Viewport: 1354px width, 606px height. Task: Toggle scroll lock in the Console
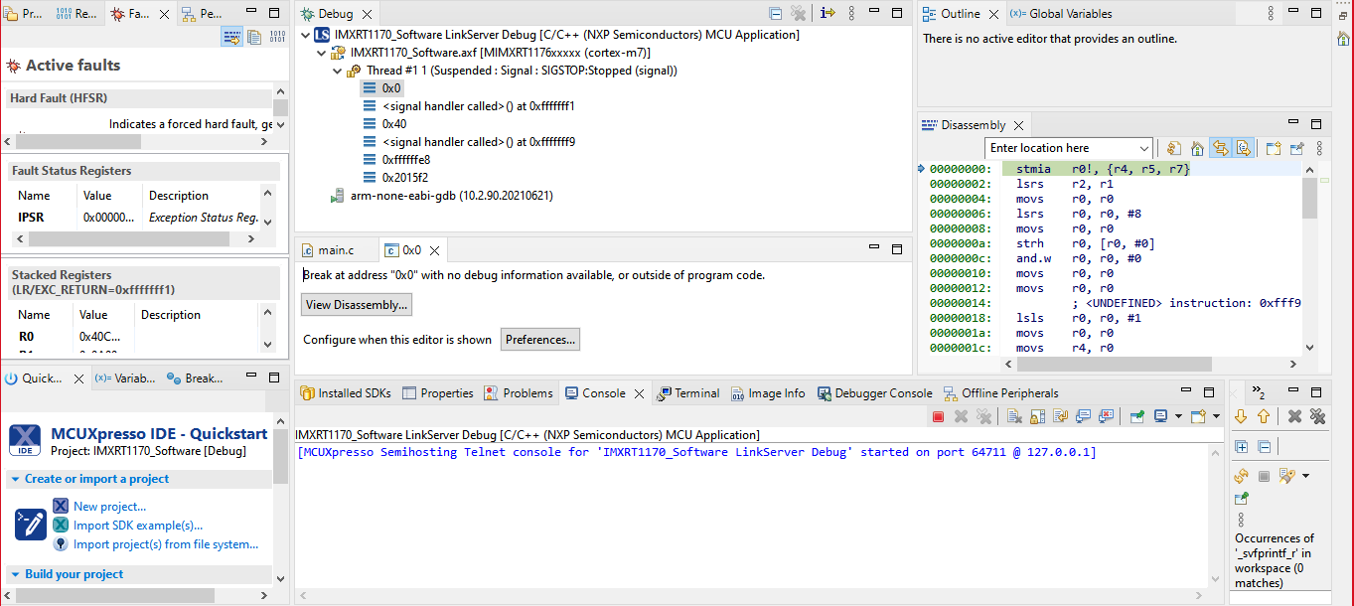click(x=1038, y=415)
